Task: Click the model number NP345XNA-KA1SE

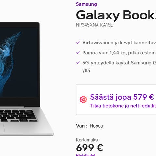Action: tap(94, 25)
